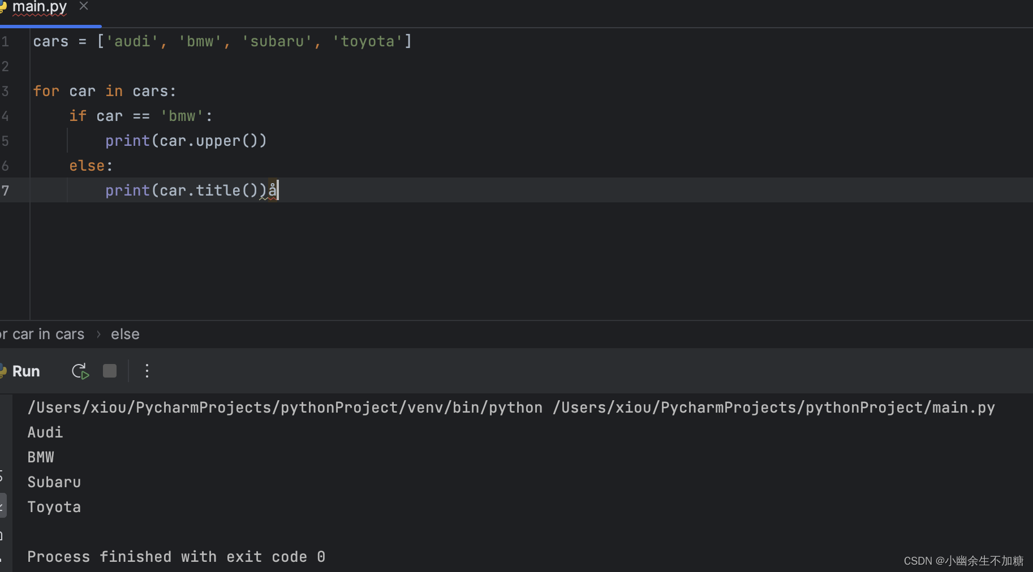Click the 'Subaru' output line
The width and height of the screenshot is (1033, 572).
pos(54,482)
